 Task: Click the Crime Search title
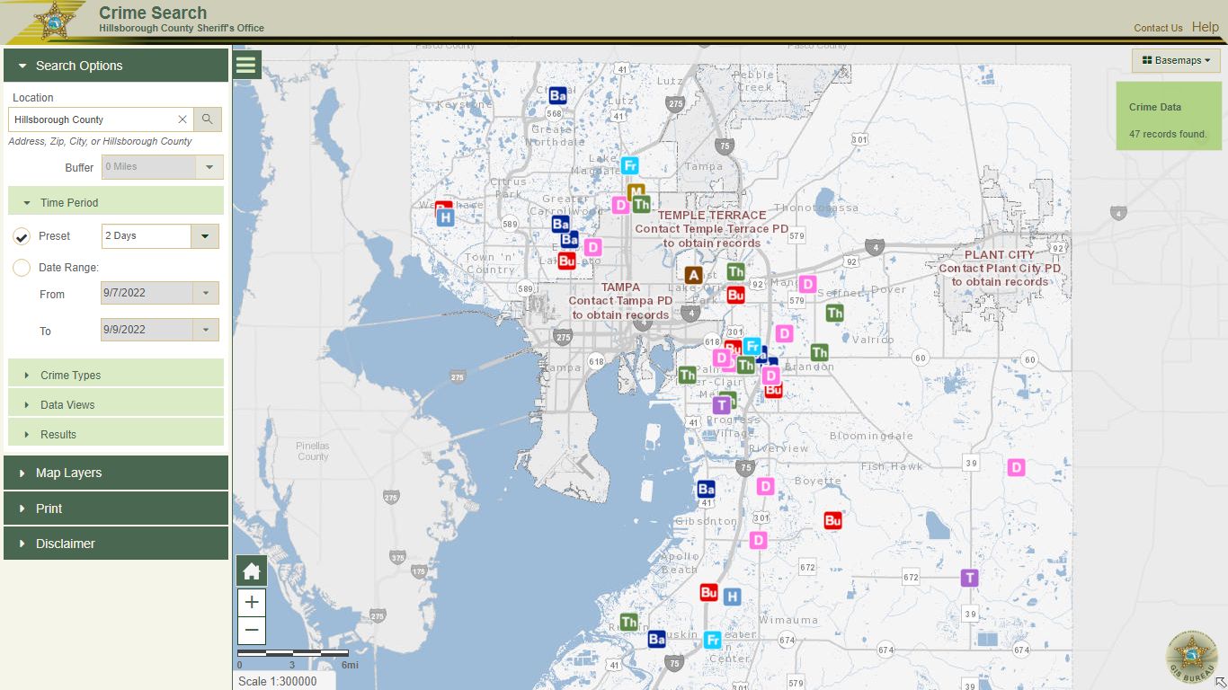[153, 13]
